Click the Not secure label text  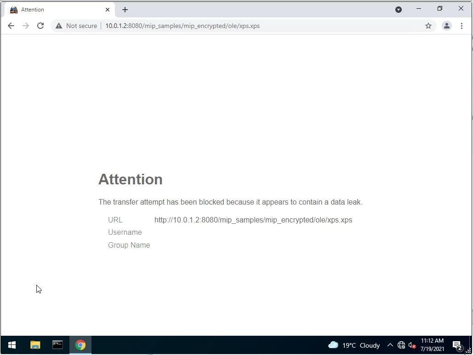tap(81, 26)
